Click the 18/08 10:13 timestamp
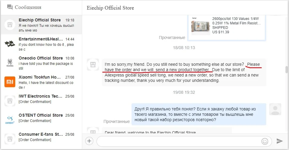 click(184, 48)
